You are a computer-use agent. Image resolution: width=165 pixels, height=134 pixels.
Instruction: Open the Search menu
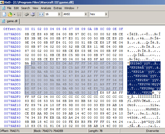(x=26, y=8)
